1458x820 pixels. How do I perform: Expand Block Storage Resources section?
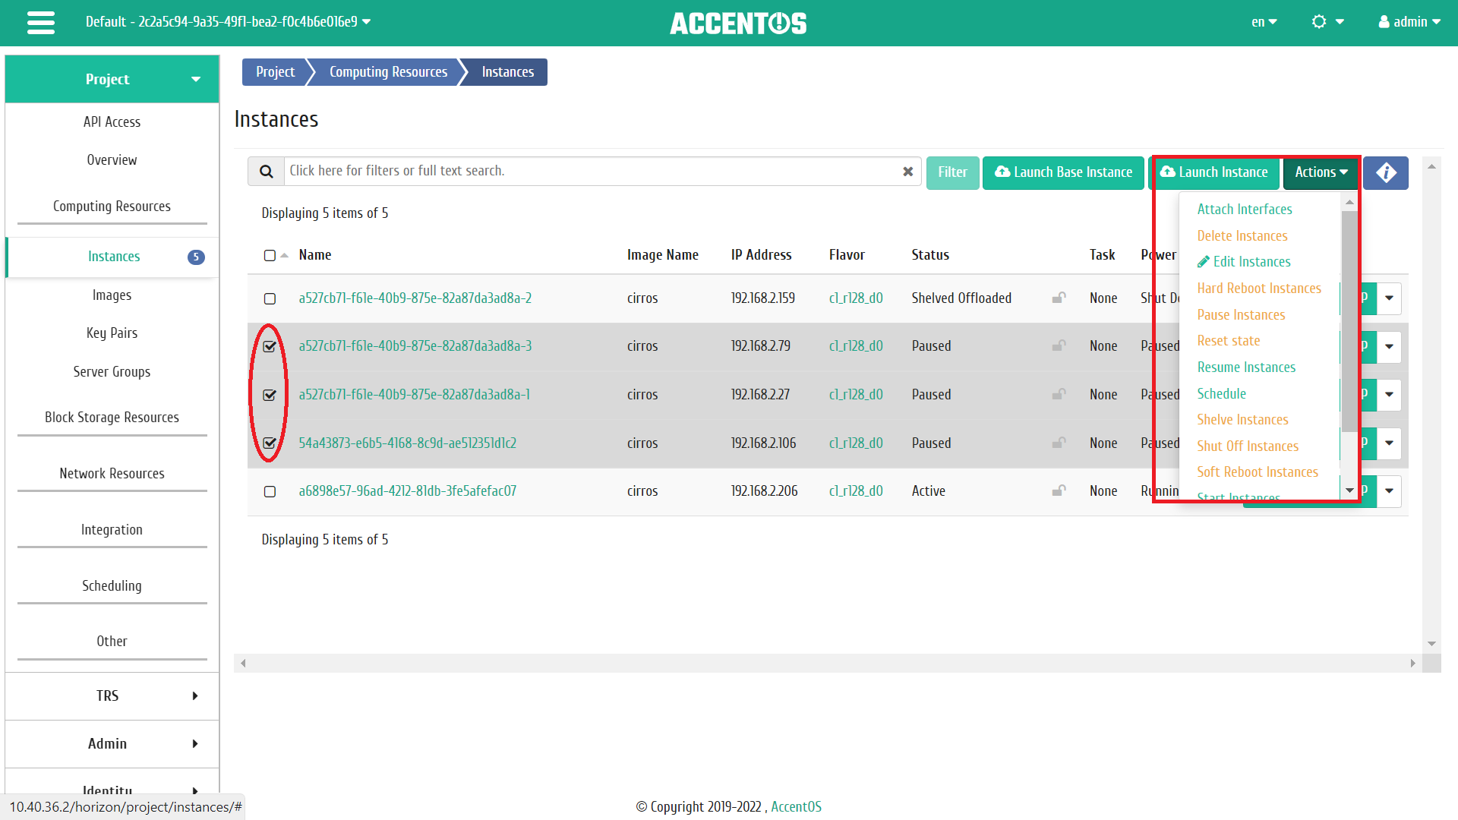click(112, 417)
